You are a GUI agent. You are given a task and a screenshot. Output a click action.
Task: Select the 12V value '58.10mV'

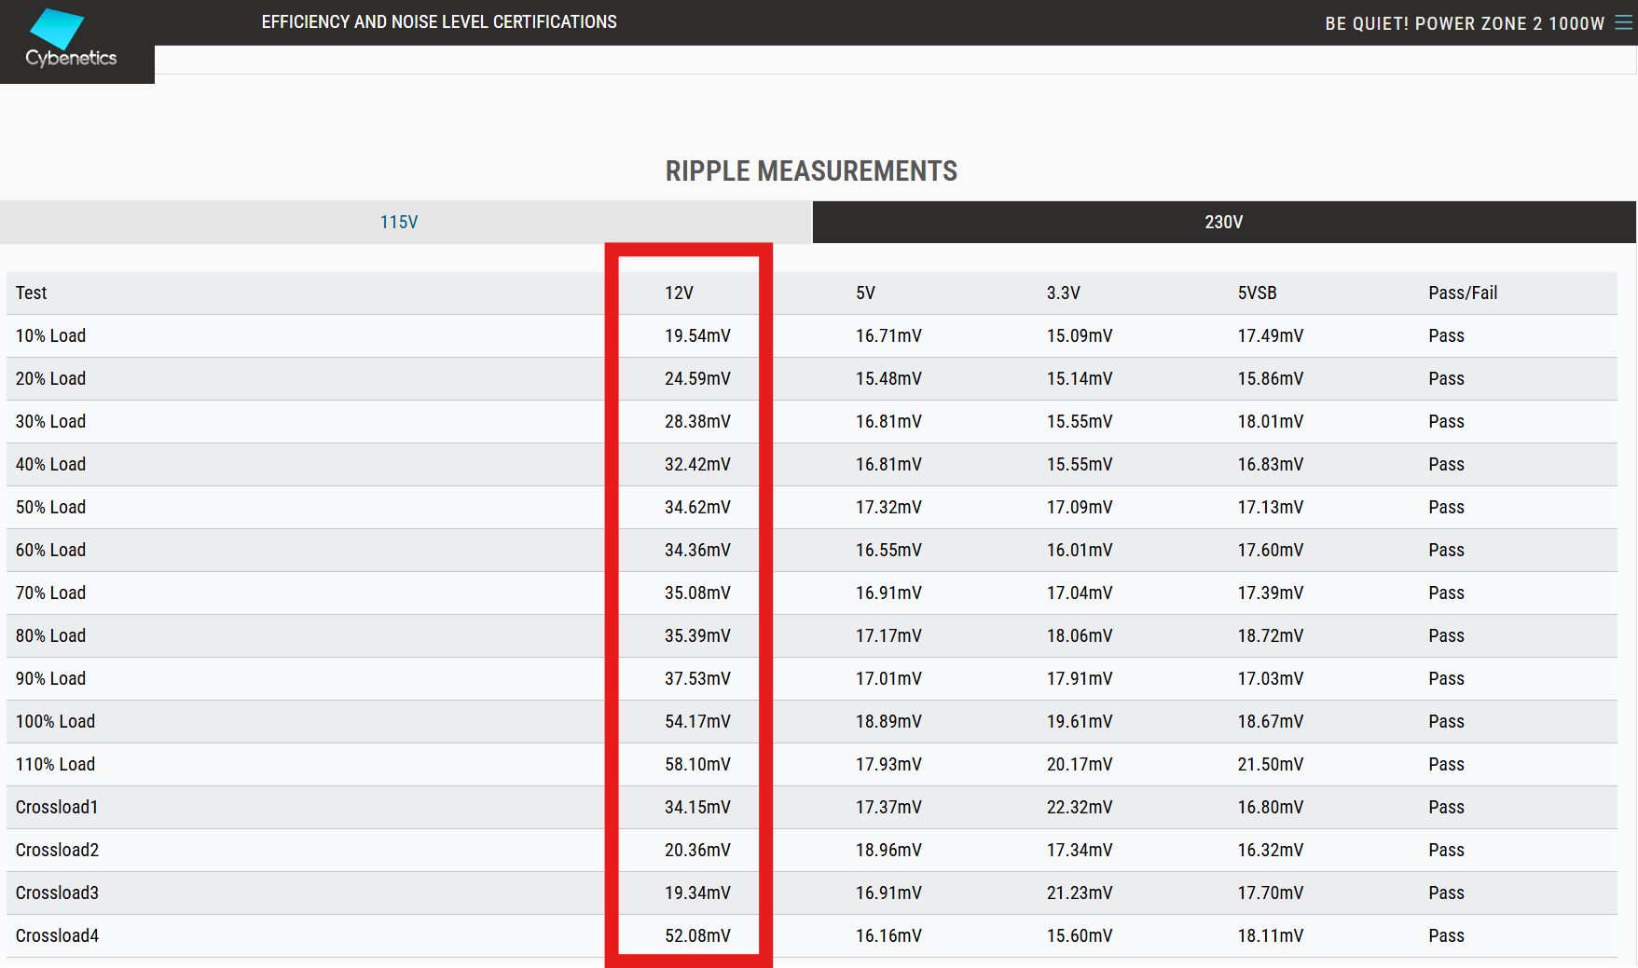point(697,764)
